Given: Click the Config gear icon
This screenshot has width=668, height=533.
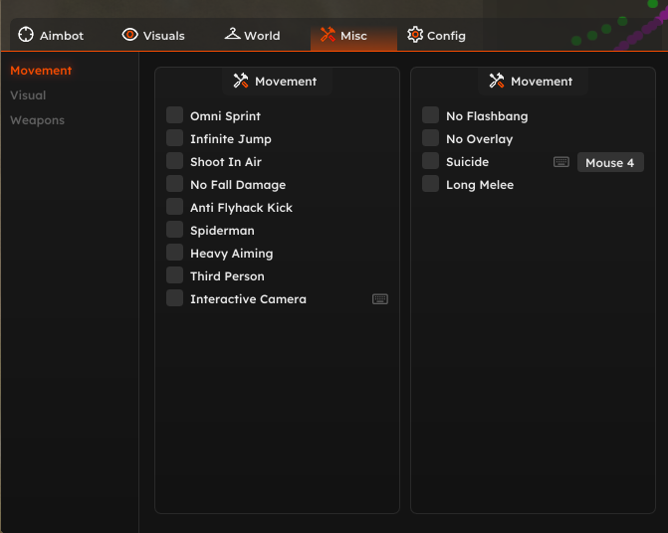Looking at the screenshot, I should pos(415,35).
